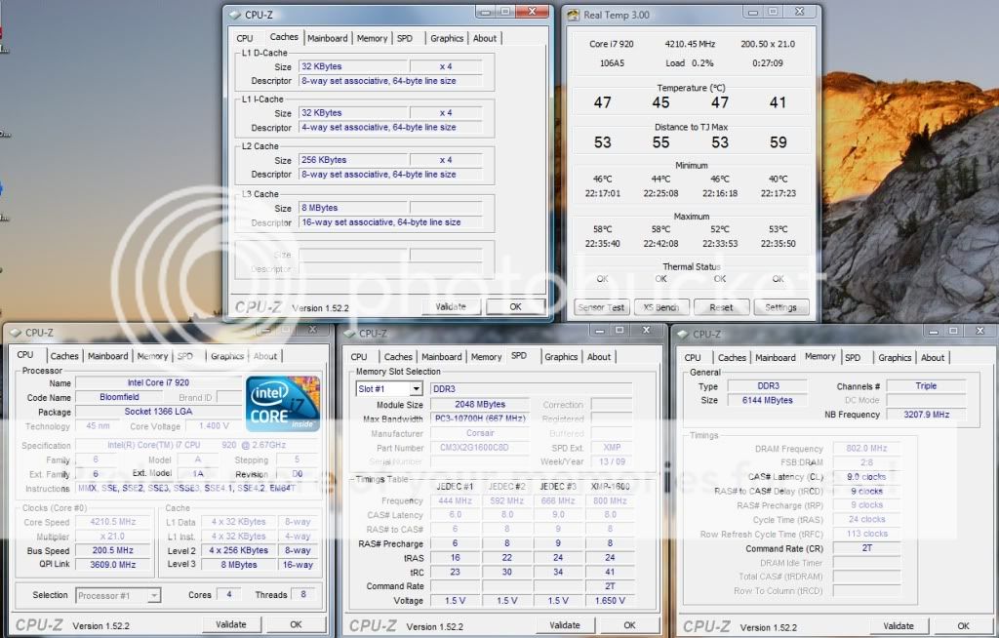Click Validate in the Memory timings window
This screenshot has height=638, width=999.
(x=899, y=626)
